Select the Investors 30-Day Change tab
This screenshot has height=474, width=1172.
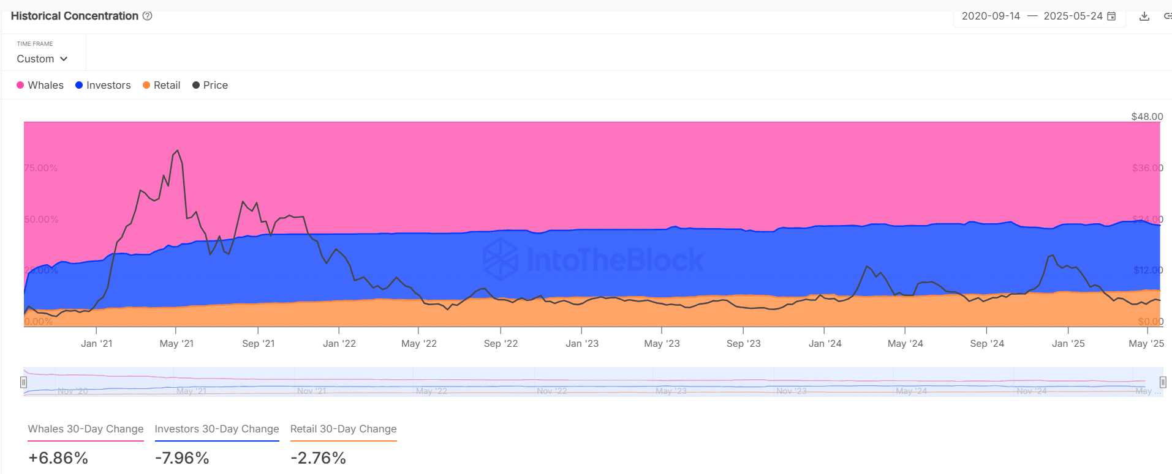217,429
